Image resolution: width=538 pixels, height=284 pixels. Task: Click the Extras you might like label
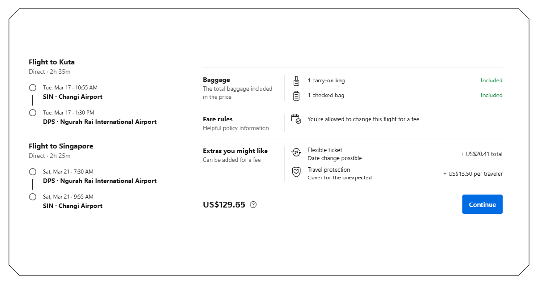point(235,151)
